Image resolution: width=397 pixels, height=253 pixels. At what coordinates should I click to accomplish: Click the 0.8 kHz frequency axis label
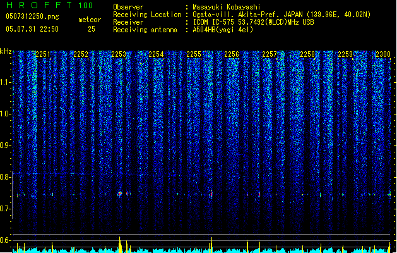(x=5, y=177)
